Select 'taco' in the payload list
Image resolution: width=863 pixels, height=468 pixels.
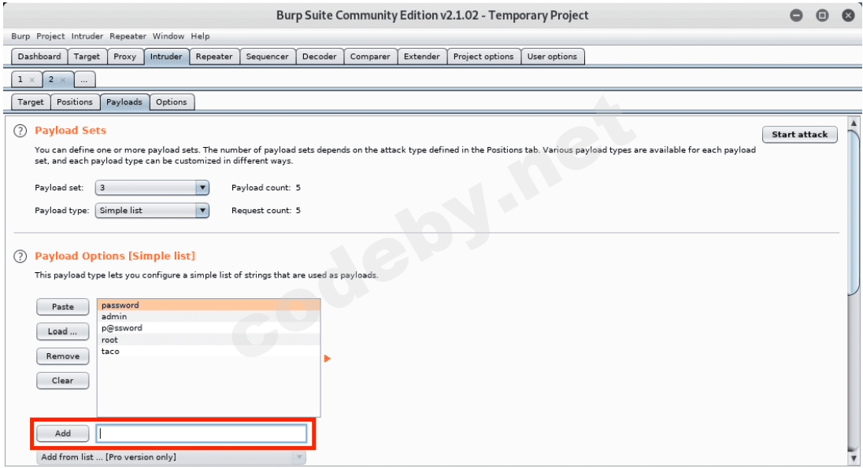(x=209, y=352)
